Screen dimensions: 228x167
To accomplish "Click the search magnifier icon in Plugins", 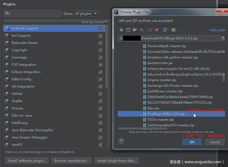I will [x=7, y=13].
